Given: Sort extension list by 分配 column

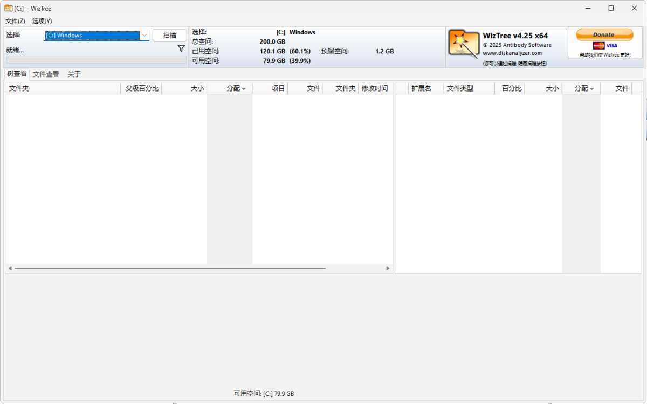Looking at the screenshot, I should [x=581, y=88].
